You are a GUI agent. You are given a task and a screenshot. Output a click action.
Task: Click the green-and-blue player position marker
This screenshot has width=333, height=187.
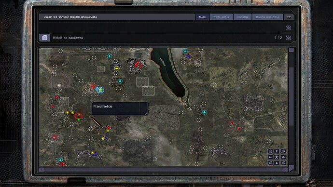click(100, 90)
